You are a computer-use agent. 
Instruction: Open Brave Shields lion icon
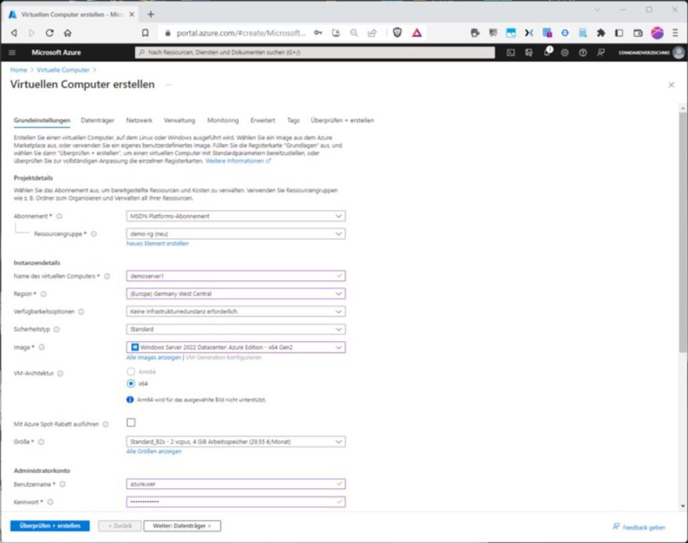coord(397,32)
